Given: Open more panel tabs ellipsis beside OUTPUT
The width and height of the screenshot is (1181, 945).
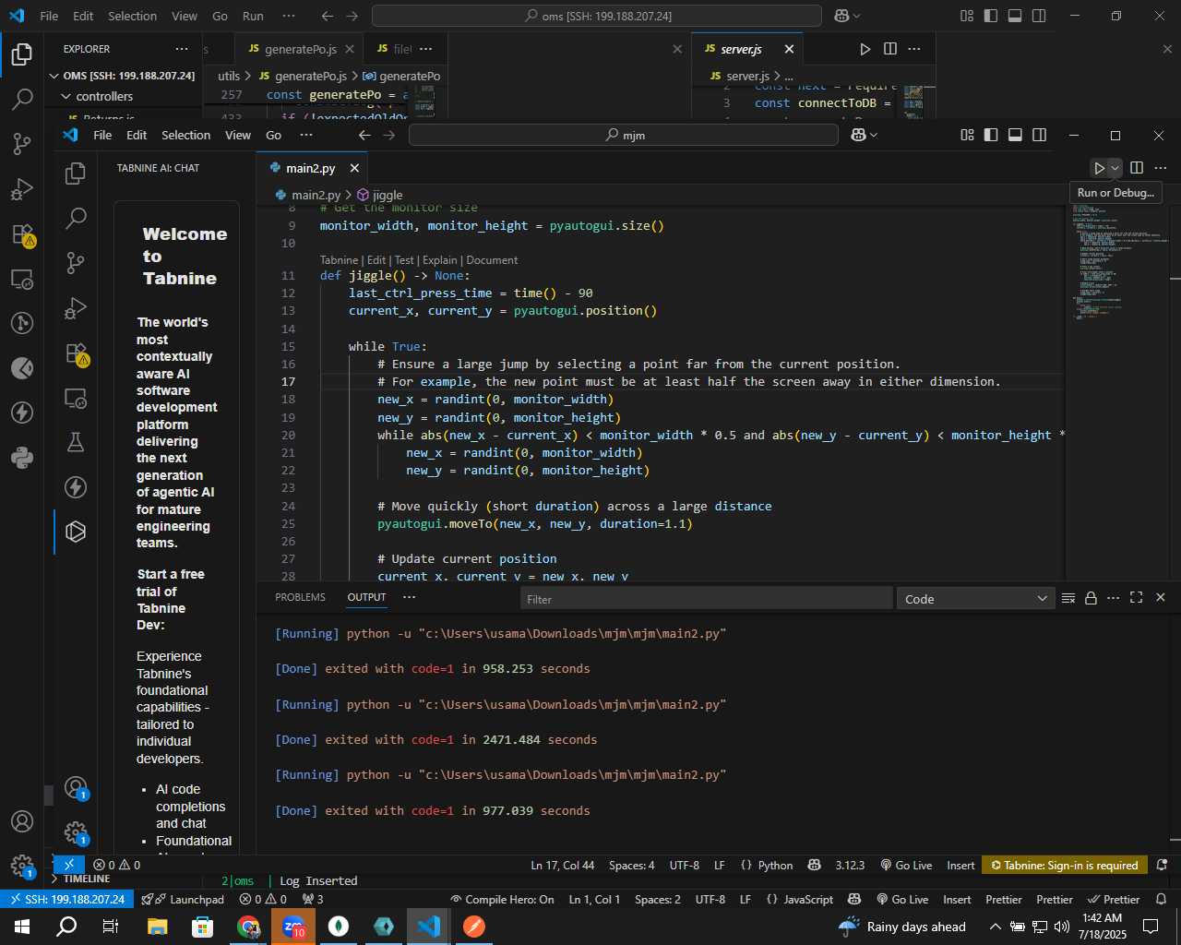Looking at the screenshot, I should click(409, 597).
